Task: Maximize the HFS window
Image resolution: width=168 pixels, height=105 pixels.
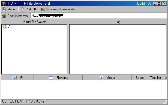Action: (x=159, y=4)
